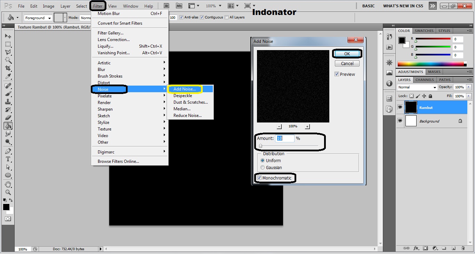This screenshot has height=254, width=475.
Task: Choose Add Noise from the Noise submenu
Action: pyautogui.click(x=185, y=89)
